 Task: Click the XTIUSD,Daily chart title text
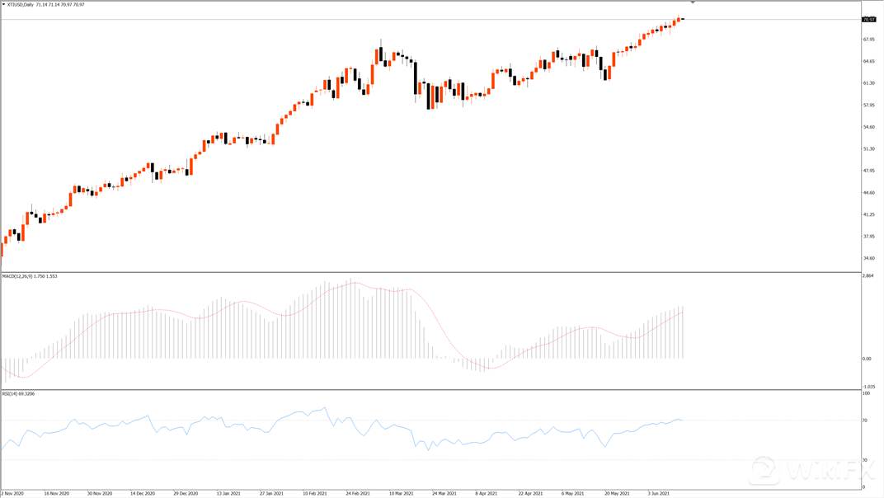pos(21,5)
